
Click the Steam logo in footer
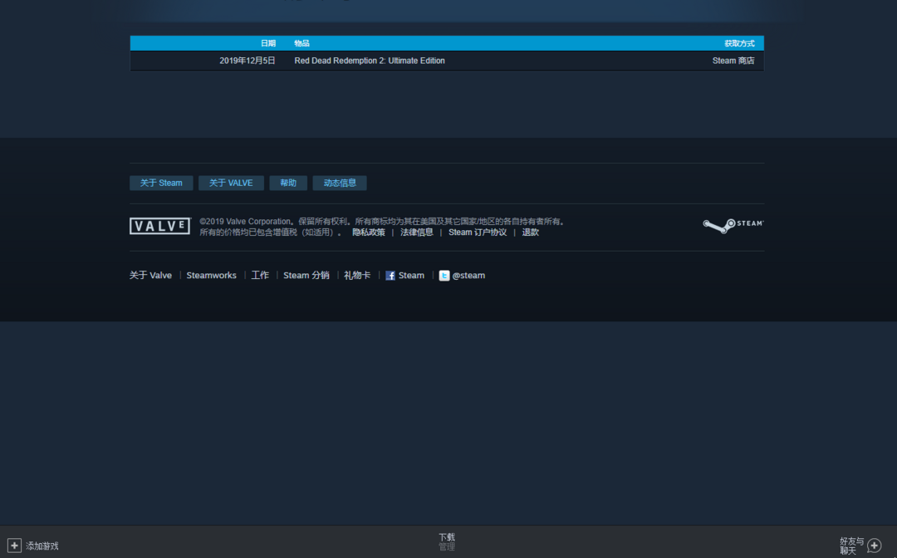point(733,225)
